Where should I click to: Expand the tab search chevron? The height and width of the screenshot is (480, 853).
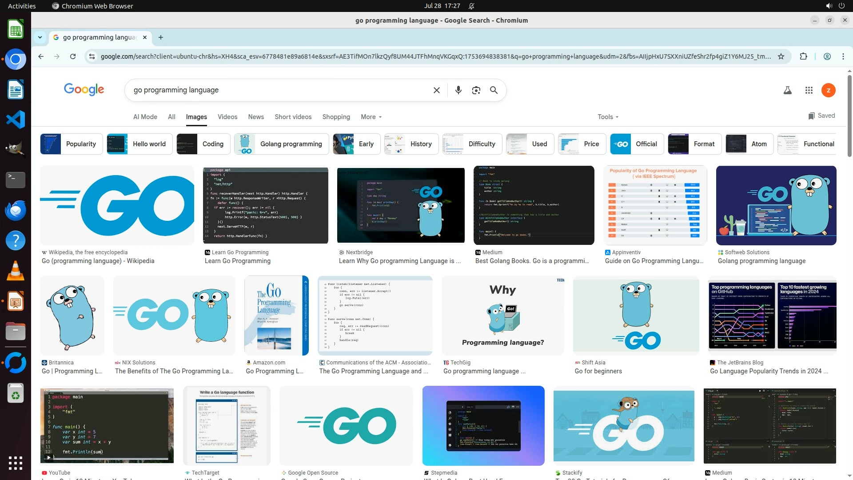(x=40, y=37)
